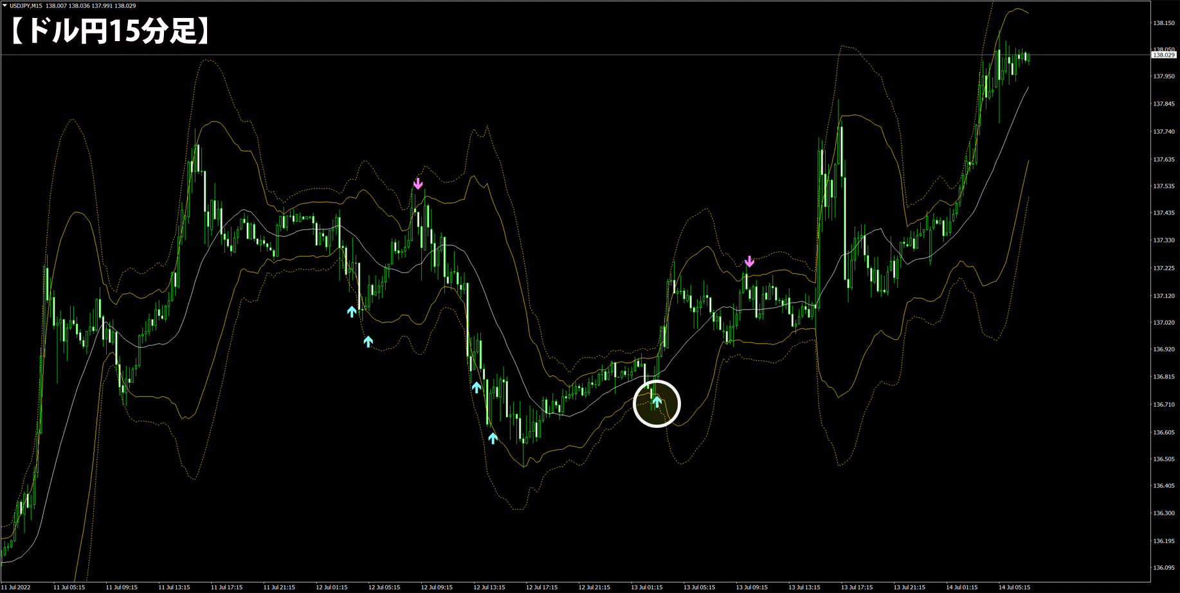Viewport: 1180px width, 593px height.
Task: Click the 136.710 price axis label
Action: (1164, 405)
